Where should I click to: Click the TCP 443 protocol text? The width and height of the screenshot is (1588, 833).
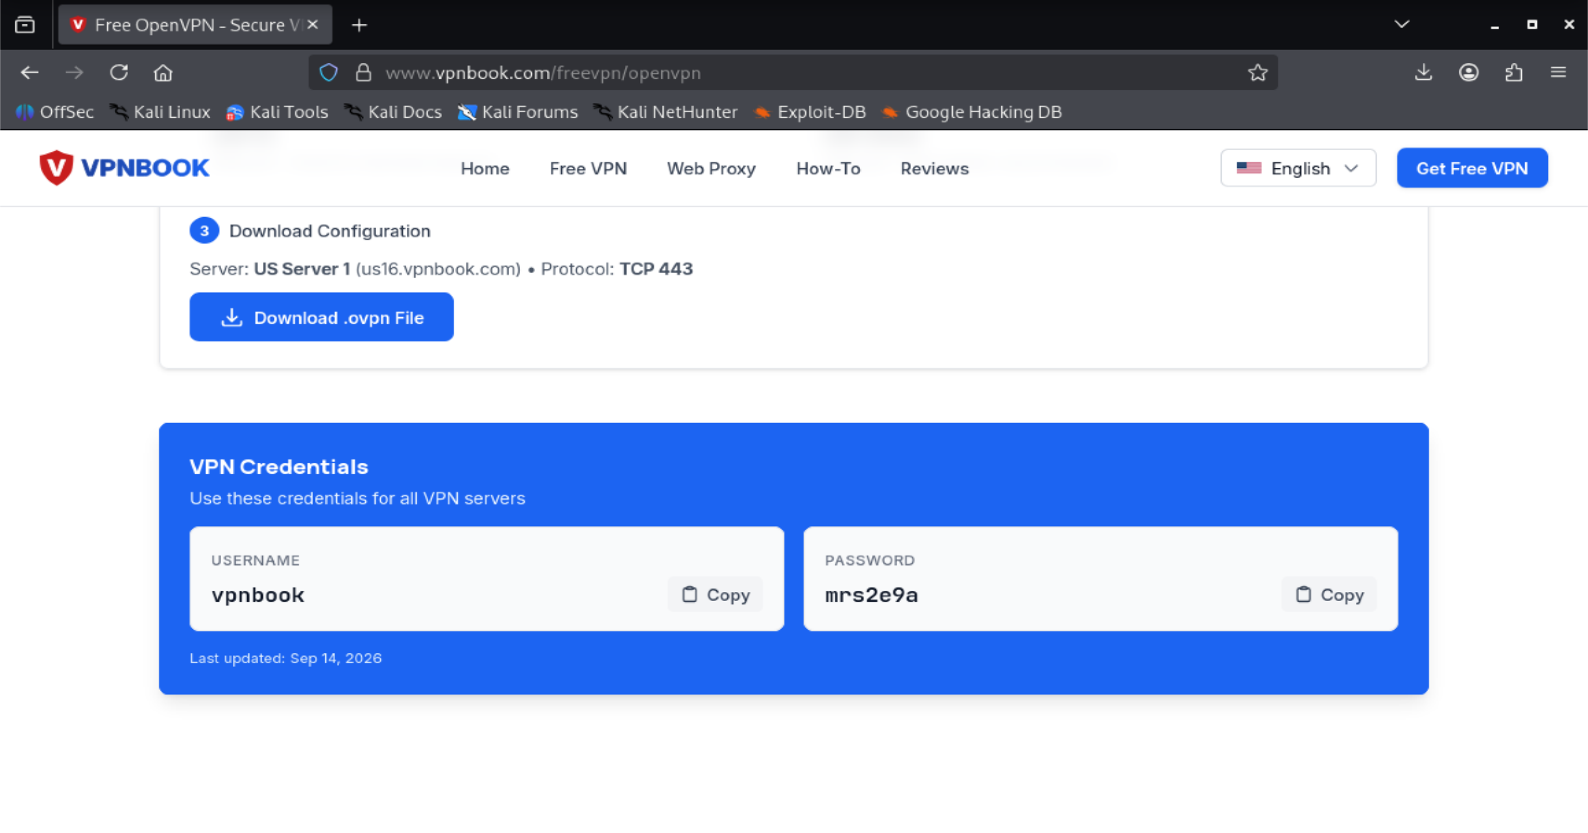(656, 269)
